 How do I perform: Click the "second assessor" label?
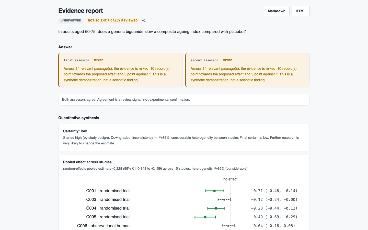pos(204,60)
